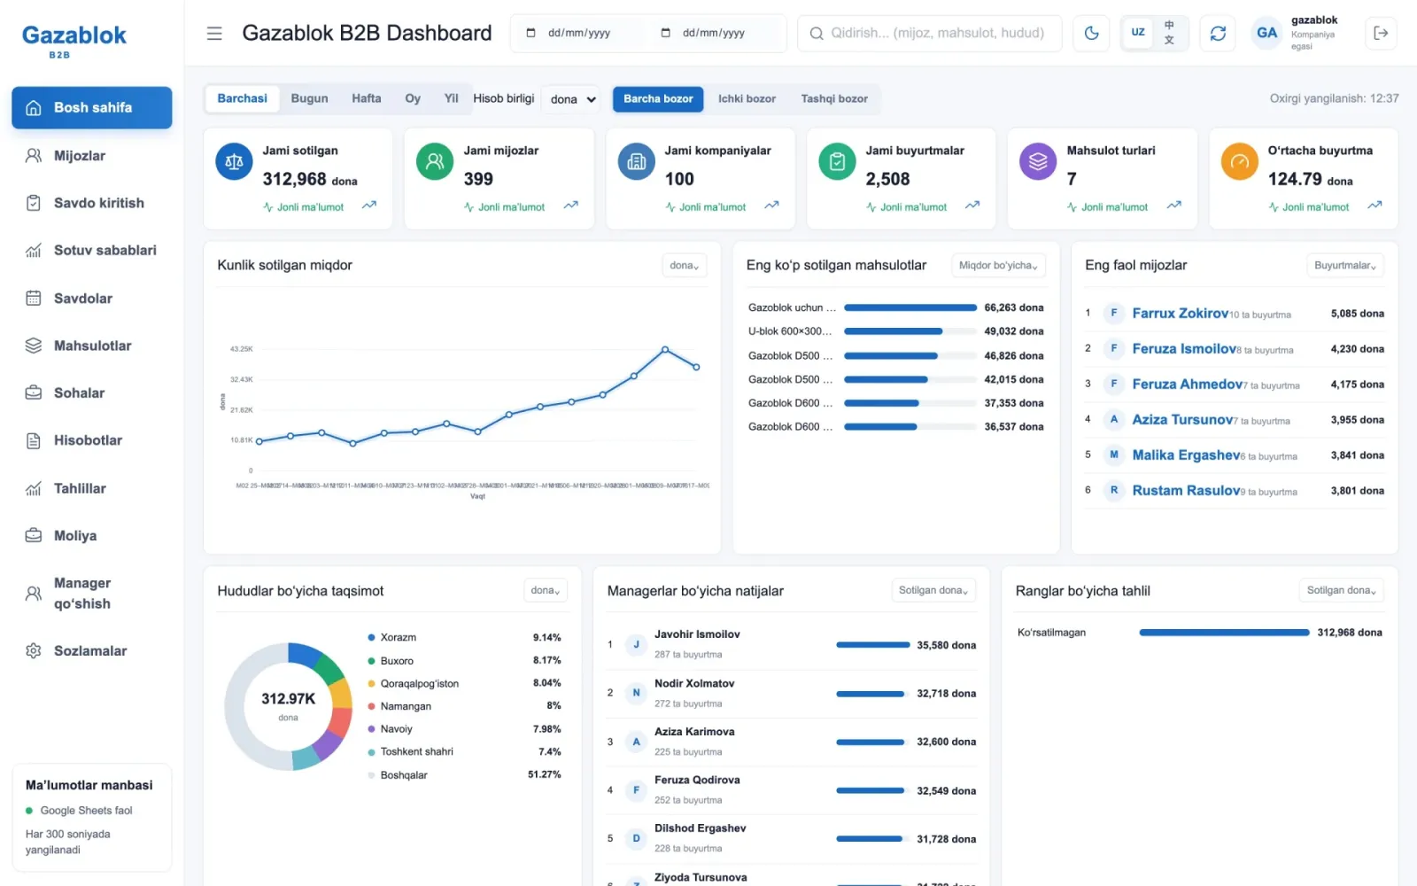Click the logout icon
The height and width of the screenshot is (886, 1417).
[x=1381, y=34]
